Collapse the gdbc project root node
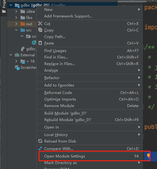This screenshot has height=169, width=157. coord(11,5)
